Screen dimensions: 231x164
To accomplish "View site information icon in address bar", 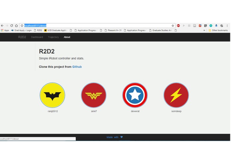I will click(22, 26).
